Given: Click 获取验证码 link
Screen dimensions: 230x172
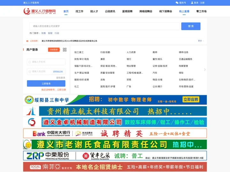Looking at the screenshot, I should 58,72.
